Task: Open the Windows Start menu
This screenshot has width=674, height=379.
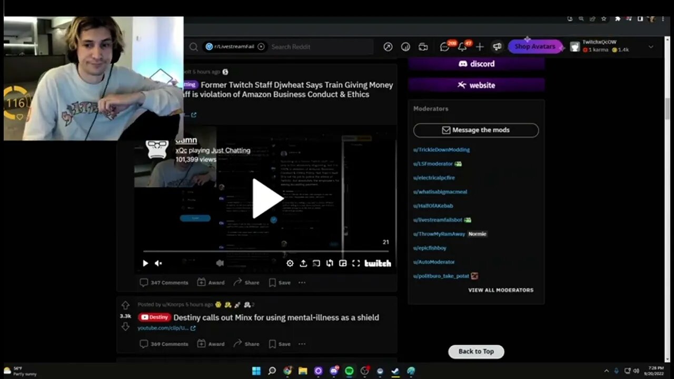Action: (256, 371)
